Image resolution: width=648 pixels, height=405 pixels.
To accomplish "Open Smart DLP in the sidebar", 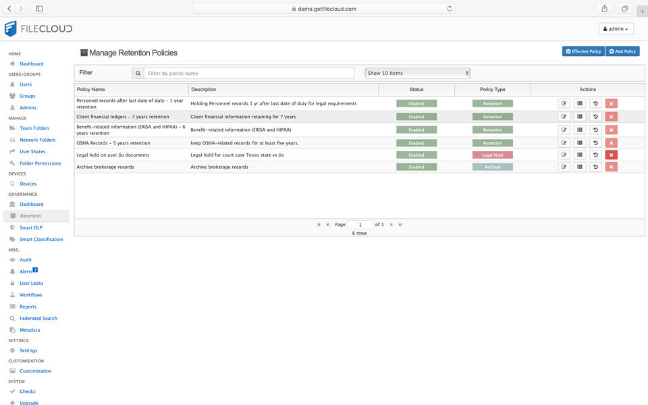I will (x=31, y=227).
